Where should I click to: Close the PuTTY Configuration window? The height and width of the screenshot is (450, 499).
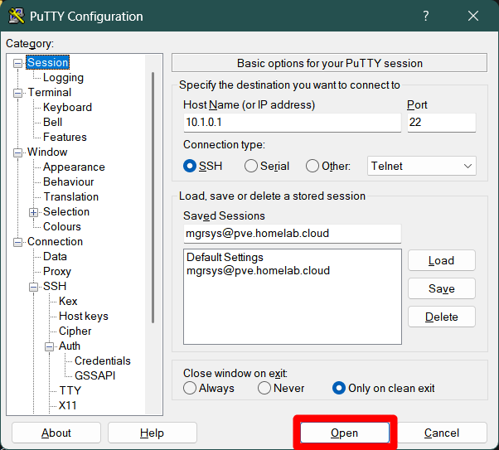tap(473, 16)
